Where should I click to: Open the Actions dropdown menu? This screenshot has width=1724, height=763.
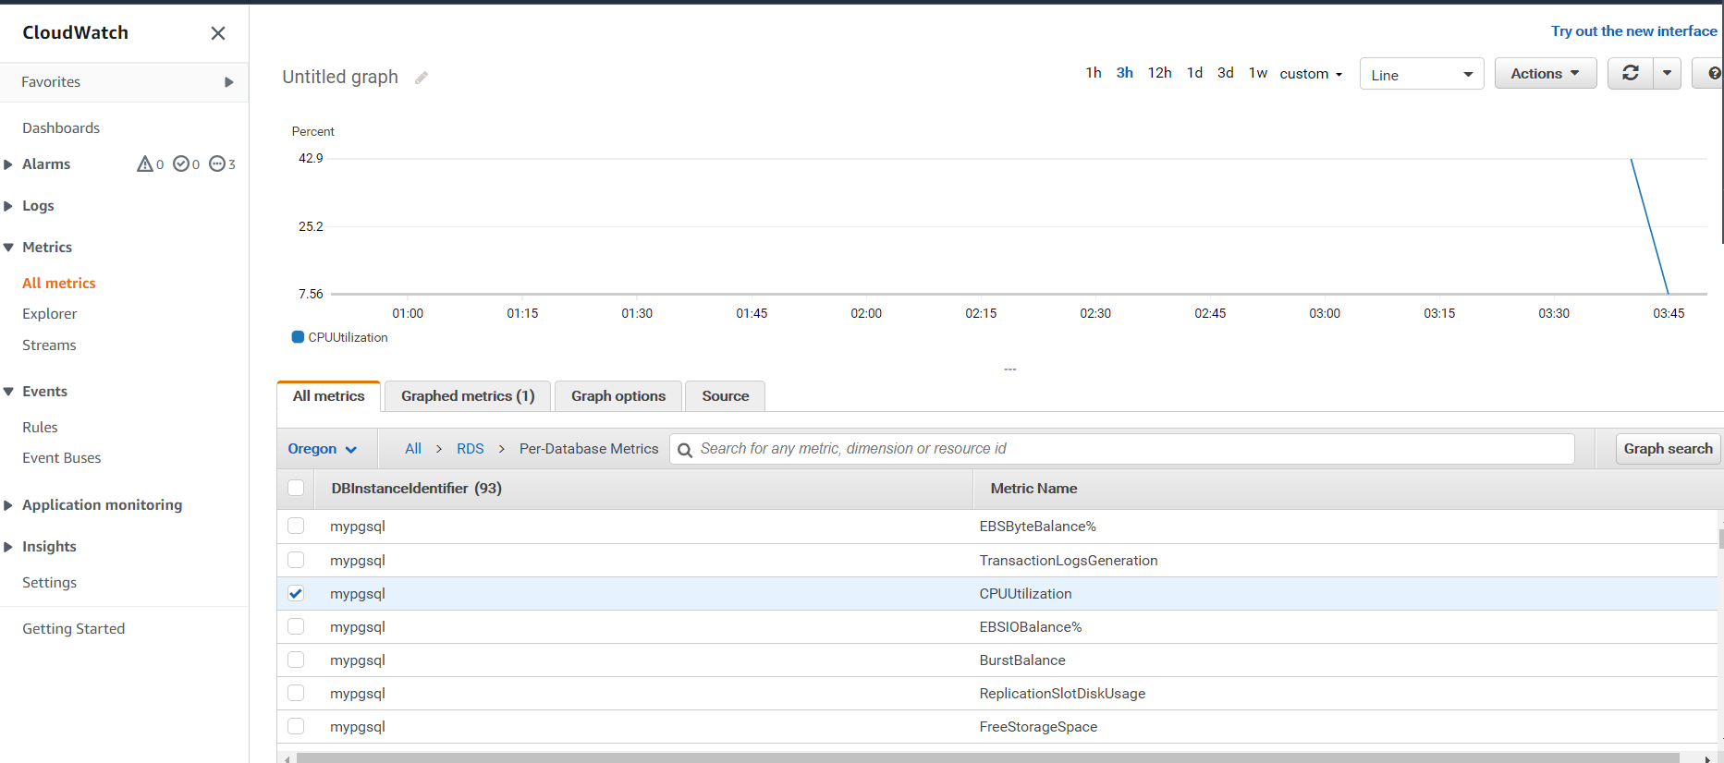[x=1546, y=73]
